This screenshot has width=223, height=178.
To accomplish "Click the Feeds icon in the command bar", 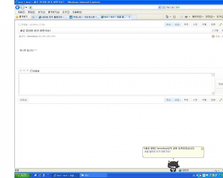I will (x=174, y=17).
